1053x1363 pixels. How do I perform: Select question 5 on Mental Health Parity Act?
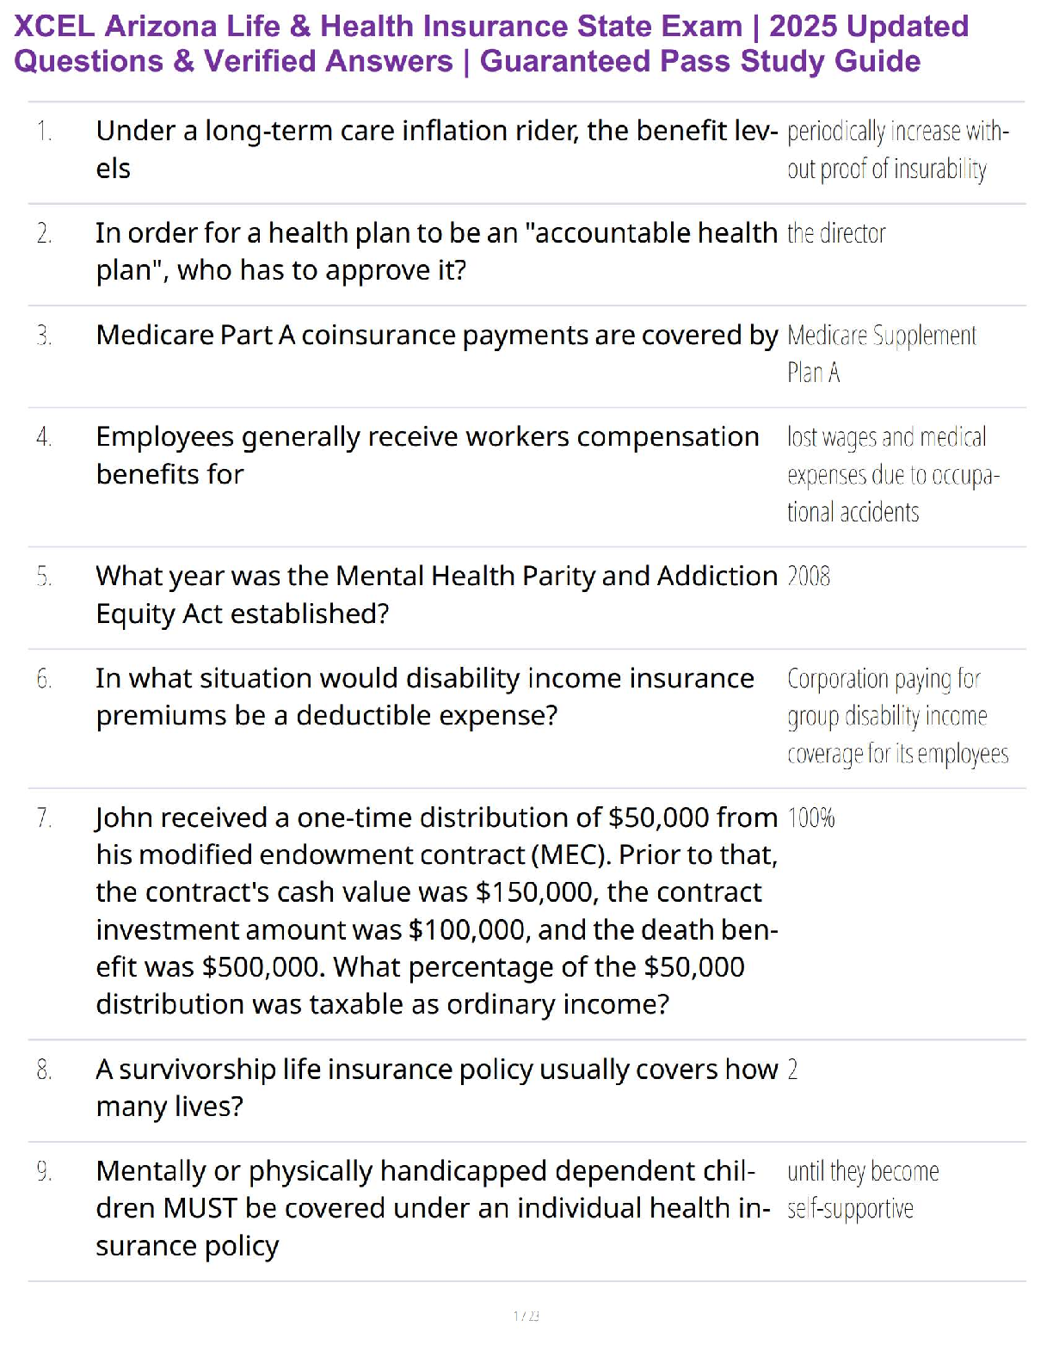click(x=437, y=595)
